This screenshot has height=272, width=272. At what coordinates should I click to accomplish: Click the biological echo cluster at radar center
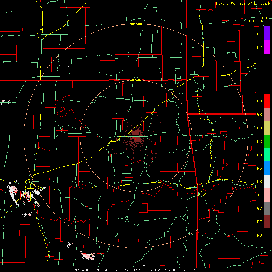tap(137, 136)
